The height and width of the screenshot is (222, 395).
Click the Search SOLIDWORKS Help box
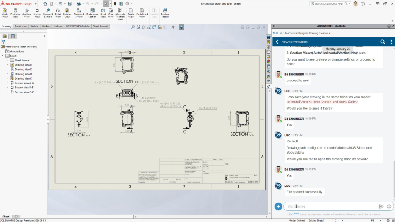[330, 4]
